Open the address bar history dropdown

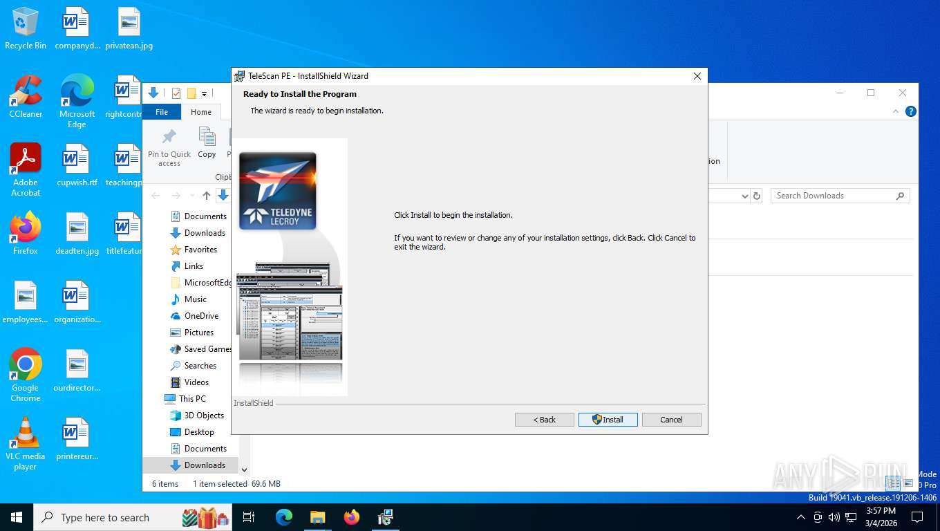click(x=744, y=196)
